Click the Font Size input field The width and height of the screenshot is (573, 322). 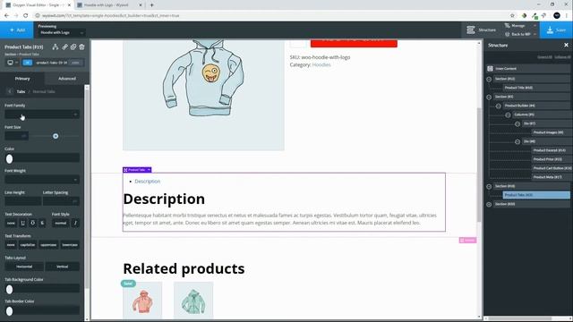16,136
